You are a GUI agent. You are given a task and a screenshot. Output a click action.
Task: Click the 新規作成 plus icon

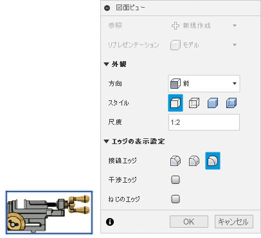click(x=175, y=26)
